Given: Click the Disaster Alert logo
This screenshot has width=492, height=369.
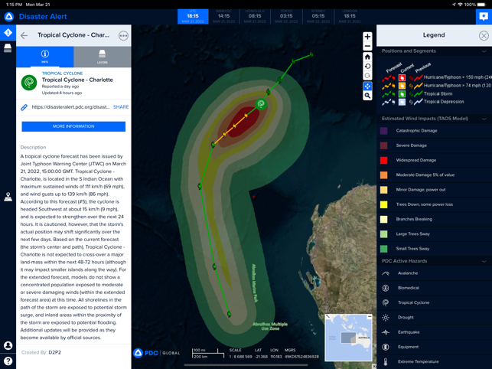Looking at the screenshot, I should [x=8, y=17].
